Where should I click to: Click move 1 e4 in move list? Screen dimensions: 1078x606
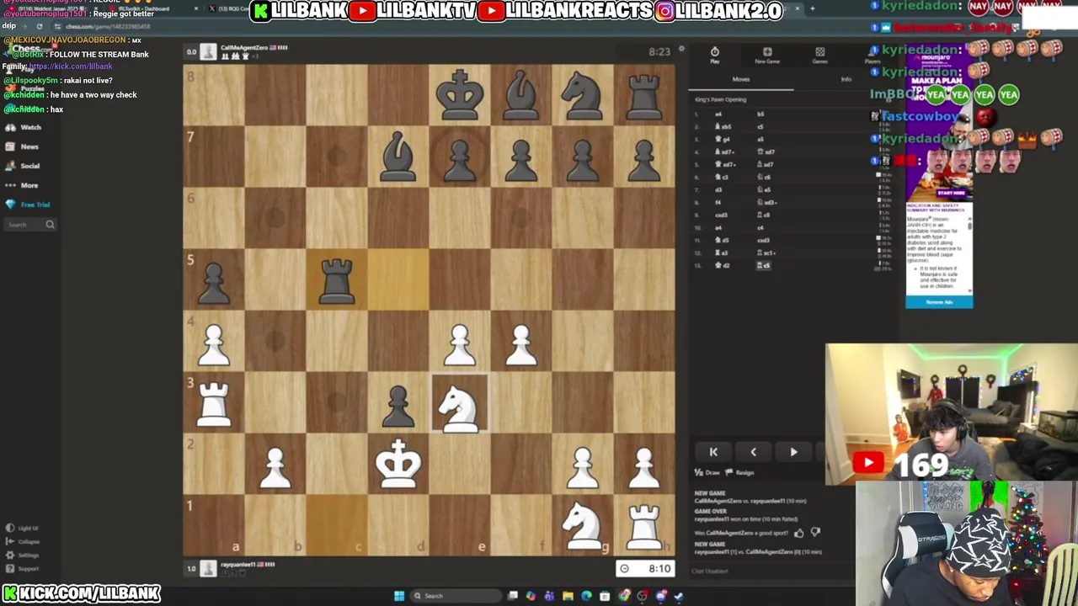click(x=718, y=114)
